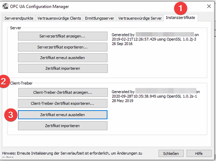Click the red step 3 marker
Viewport: 216px width, 161px height.
(11, 115)
